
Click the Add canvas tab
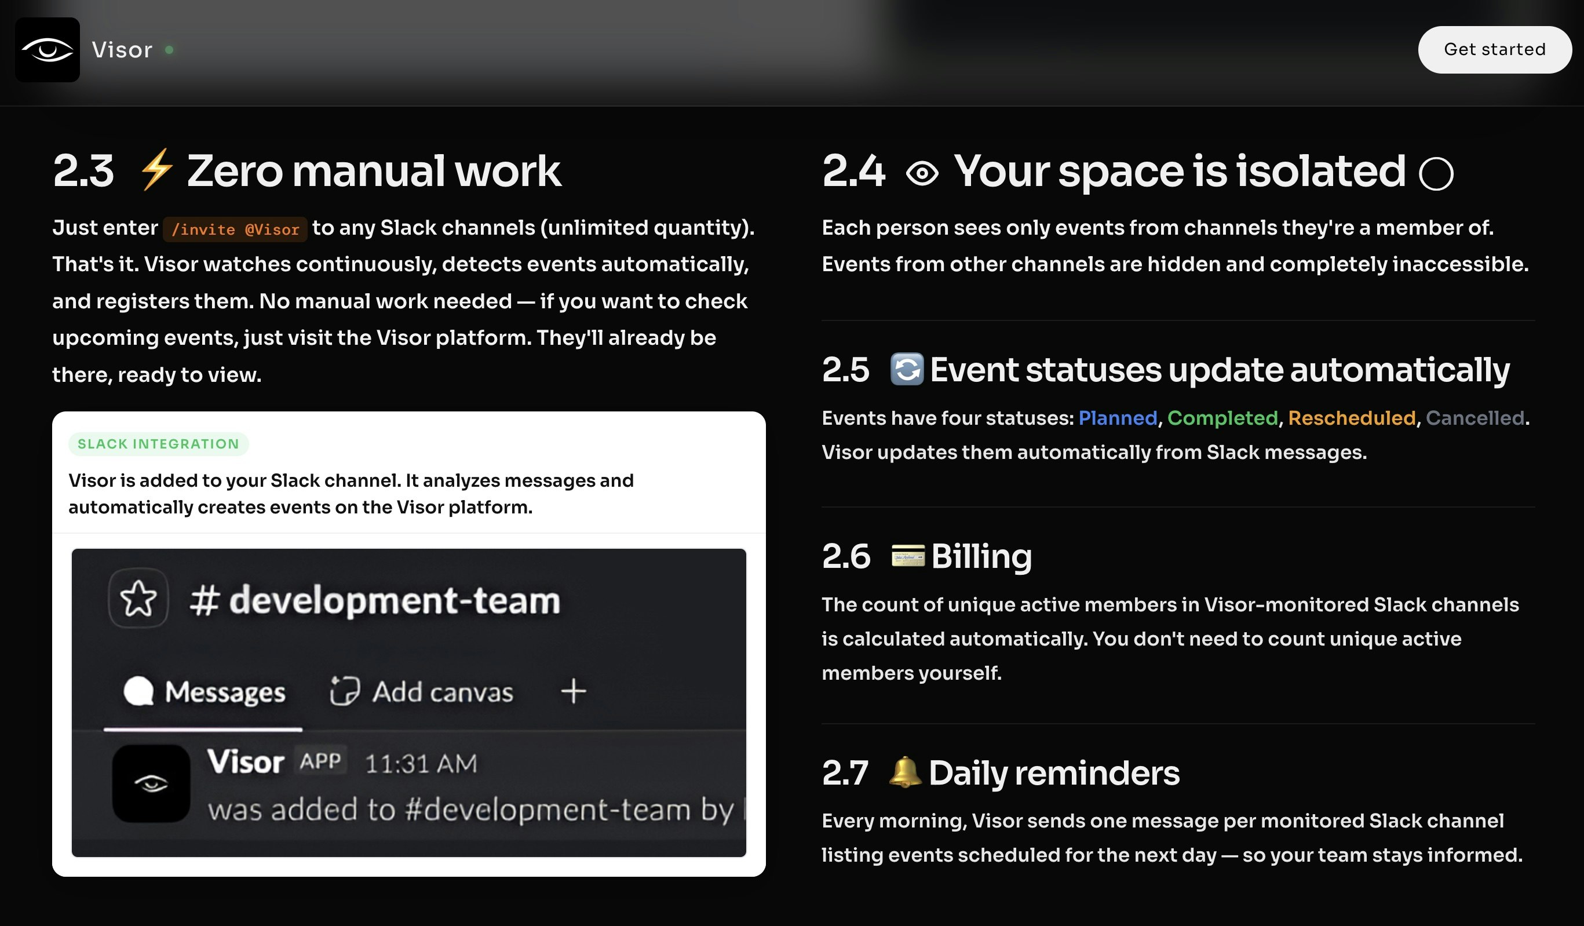pos(422,691)
